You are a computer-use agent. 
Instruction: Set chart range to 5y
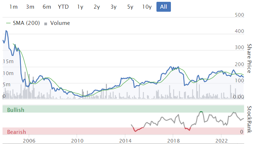pos(130,7)
